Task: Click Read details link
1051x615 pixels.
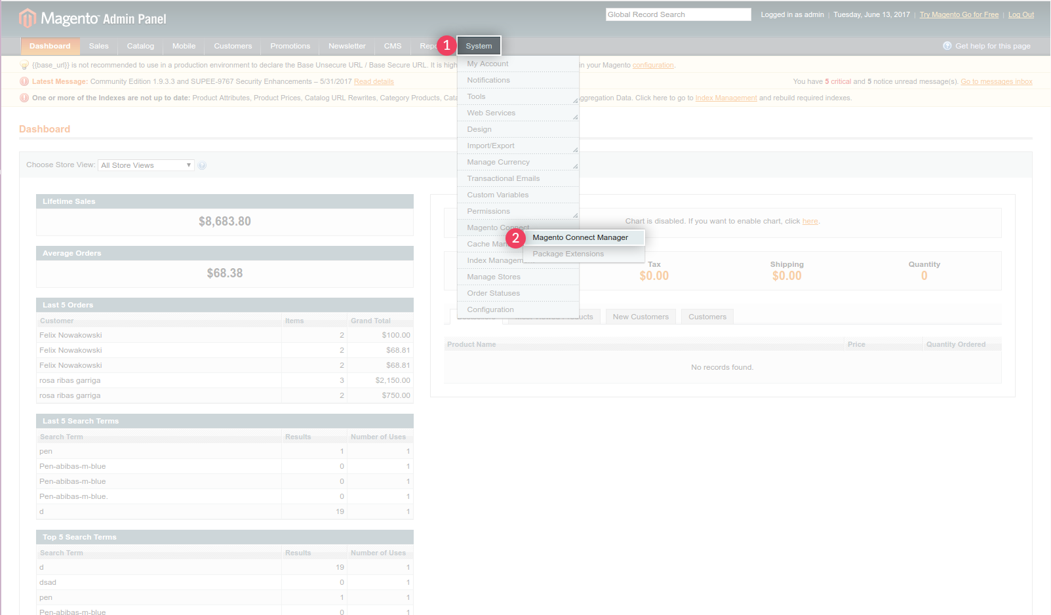Action: pos(374,81)
